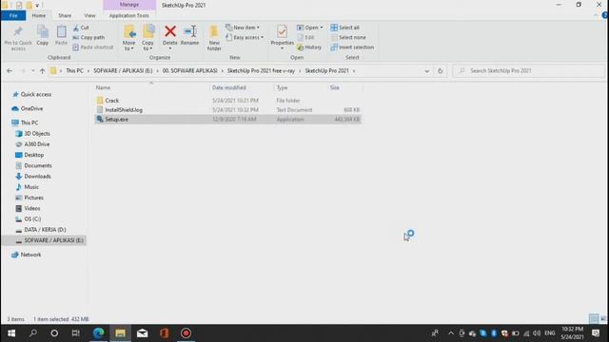Switch to the Home tab
The height and width of the screenshot is (342, 609).
coord(38,15)
